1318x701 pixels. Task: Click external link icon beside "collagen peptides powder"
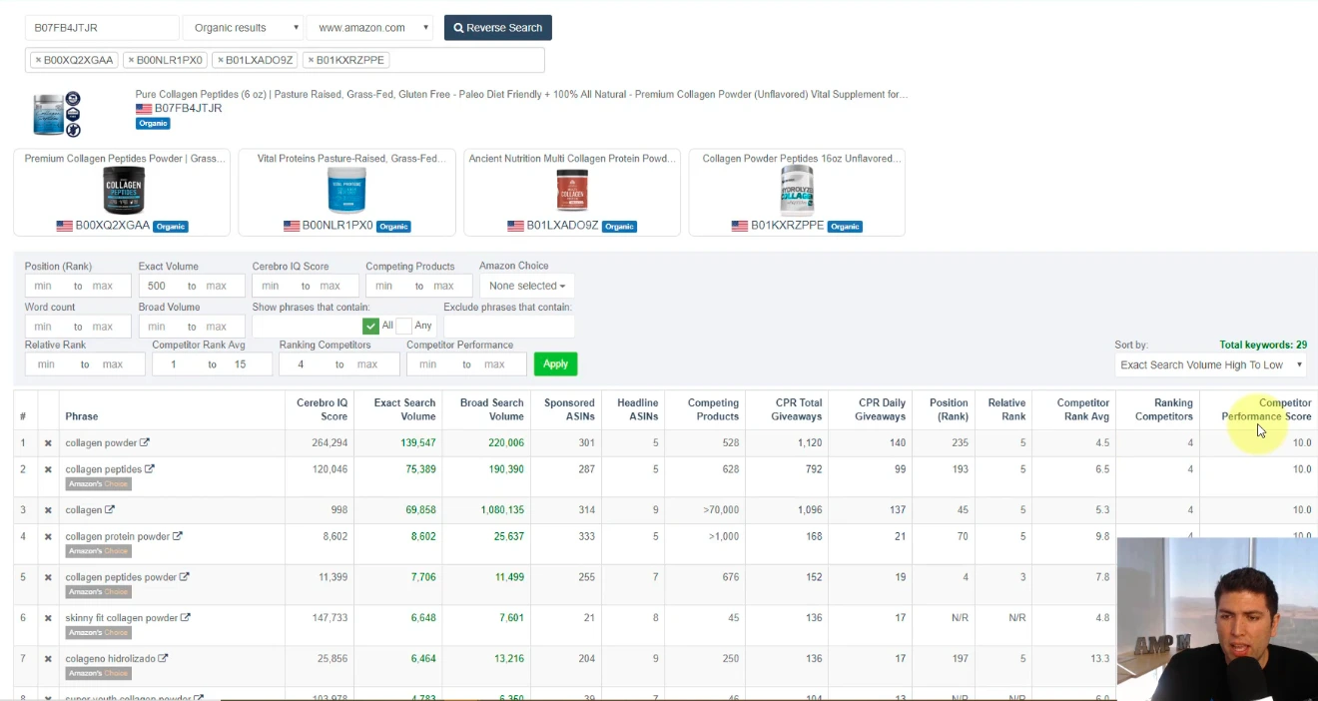(x=183, y=576)
